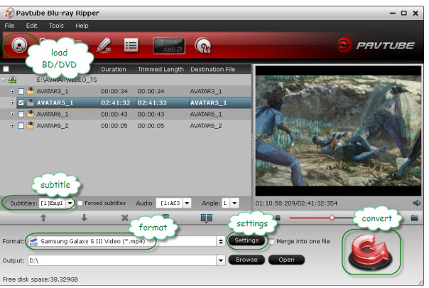Click the title icon of AVATAR5_1
This screenshot has height=288, width=429.
(x=31, y=103)
